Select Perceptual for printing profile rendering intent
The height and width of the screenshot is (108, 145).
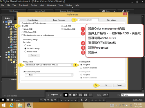point(81,65)
